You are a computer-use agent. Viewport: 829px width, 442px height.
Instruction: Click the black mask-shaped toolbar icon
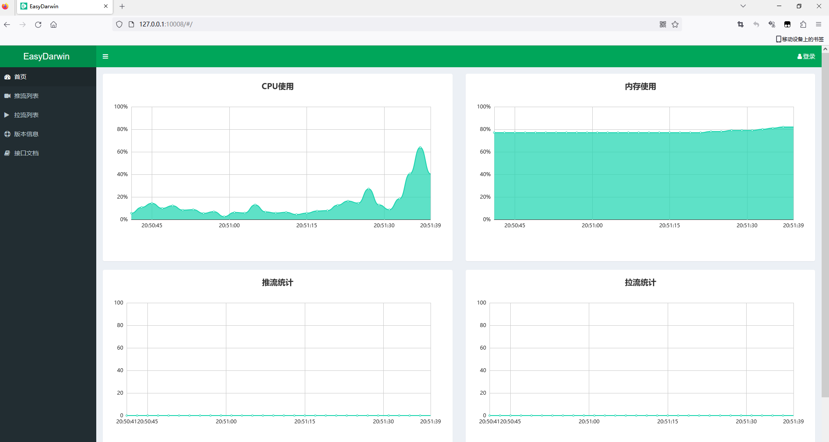point(787,24)
